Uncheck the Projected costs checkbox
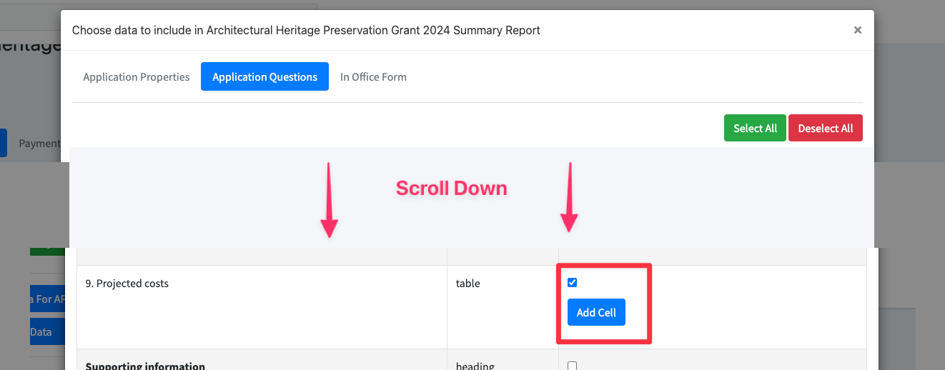 click(x=572, y=283)
